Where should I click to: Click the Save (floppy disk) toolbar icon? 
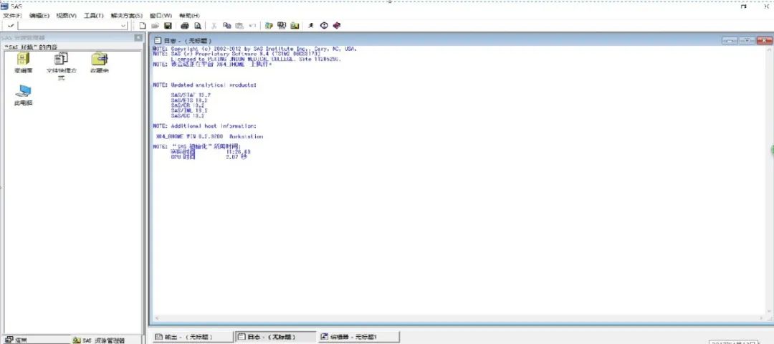pos(167,26)
